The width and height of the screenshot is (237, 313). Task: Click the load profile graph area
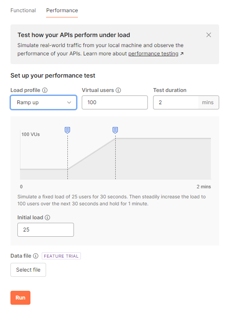tap(116, 155)
